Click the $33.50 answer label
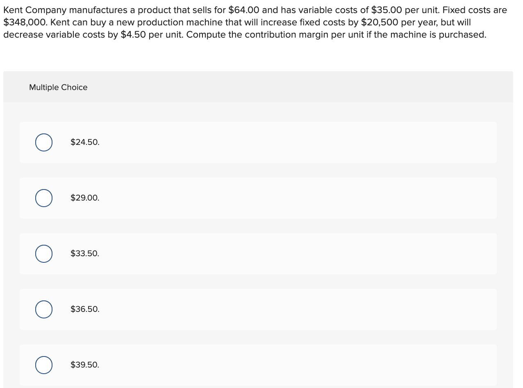The height and width of the screenshot is (388, 523). [x=85, y=253]
